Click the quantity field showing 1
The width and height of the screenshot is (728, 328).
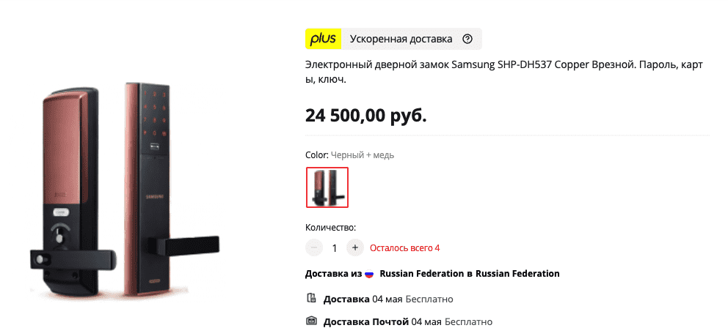[x=335, y=248]
